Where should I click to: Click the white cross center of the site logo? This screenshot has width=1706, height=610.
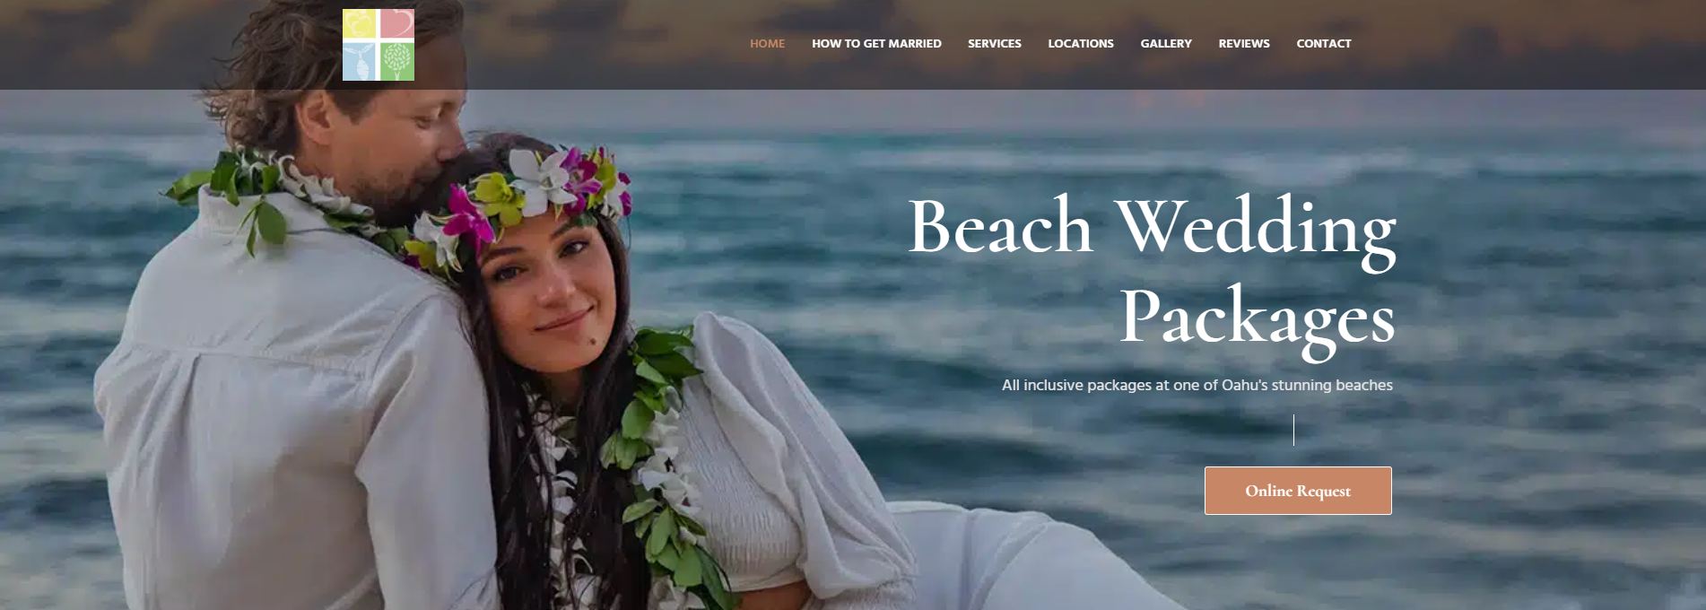[378, 42]
